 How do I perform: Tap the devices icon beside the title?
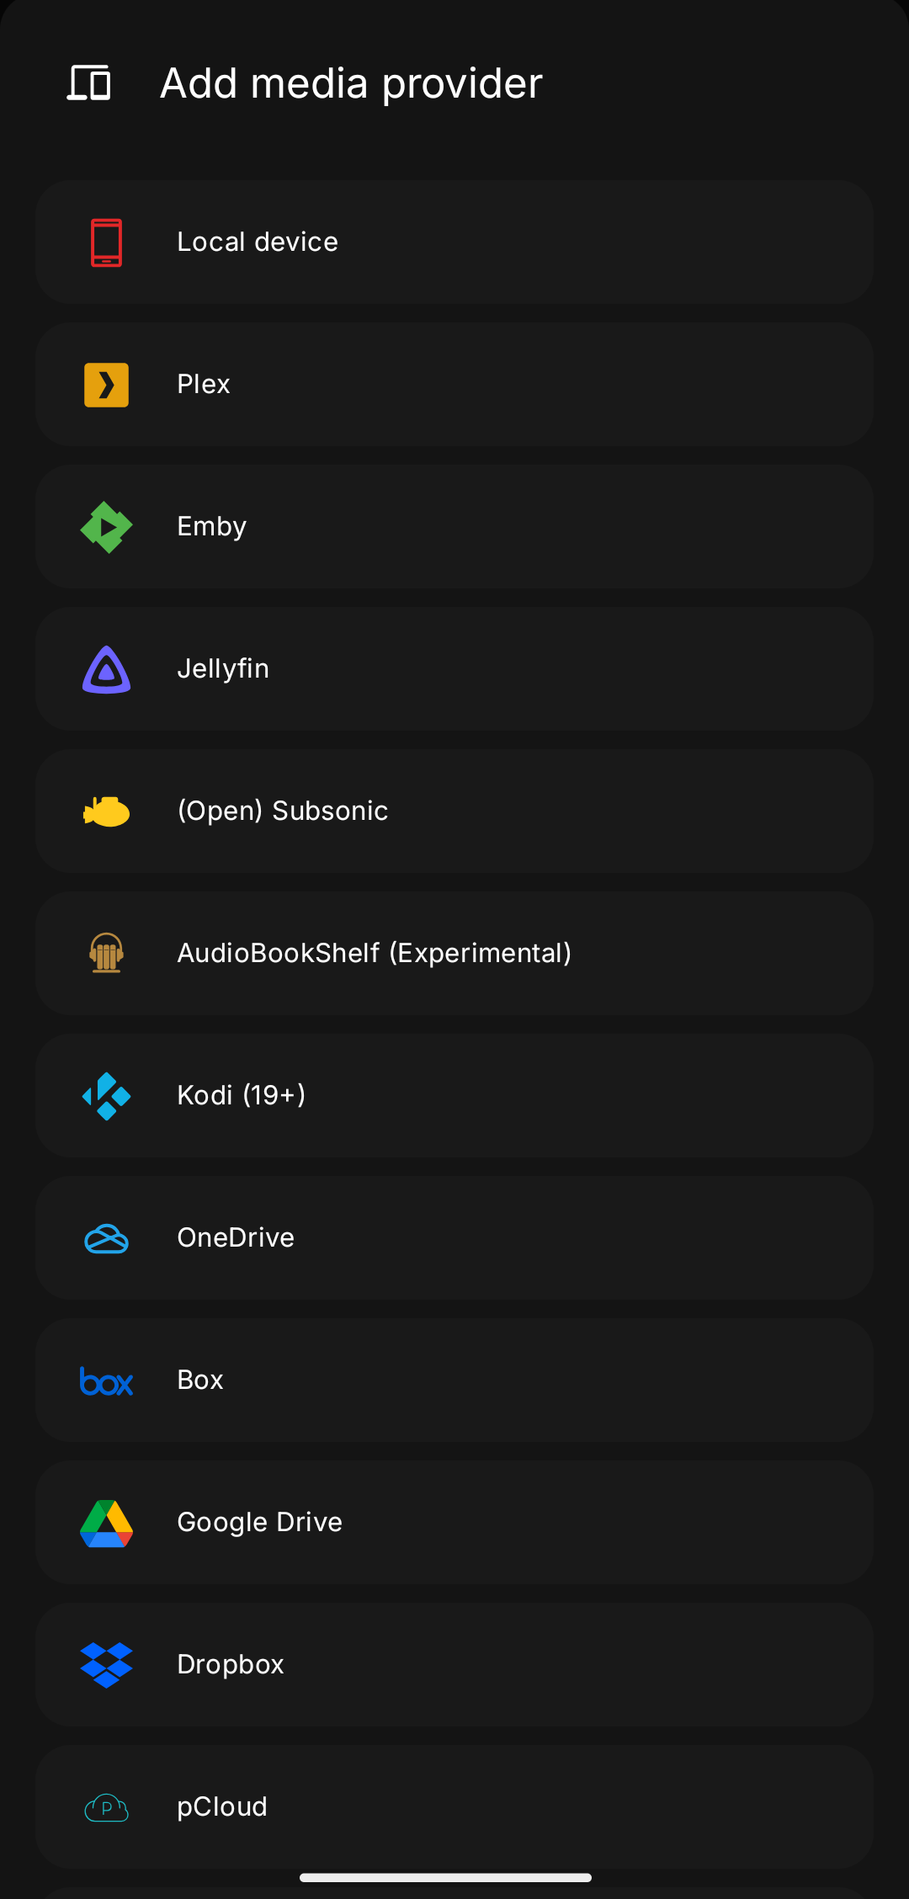tap(89, 83)
